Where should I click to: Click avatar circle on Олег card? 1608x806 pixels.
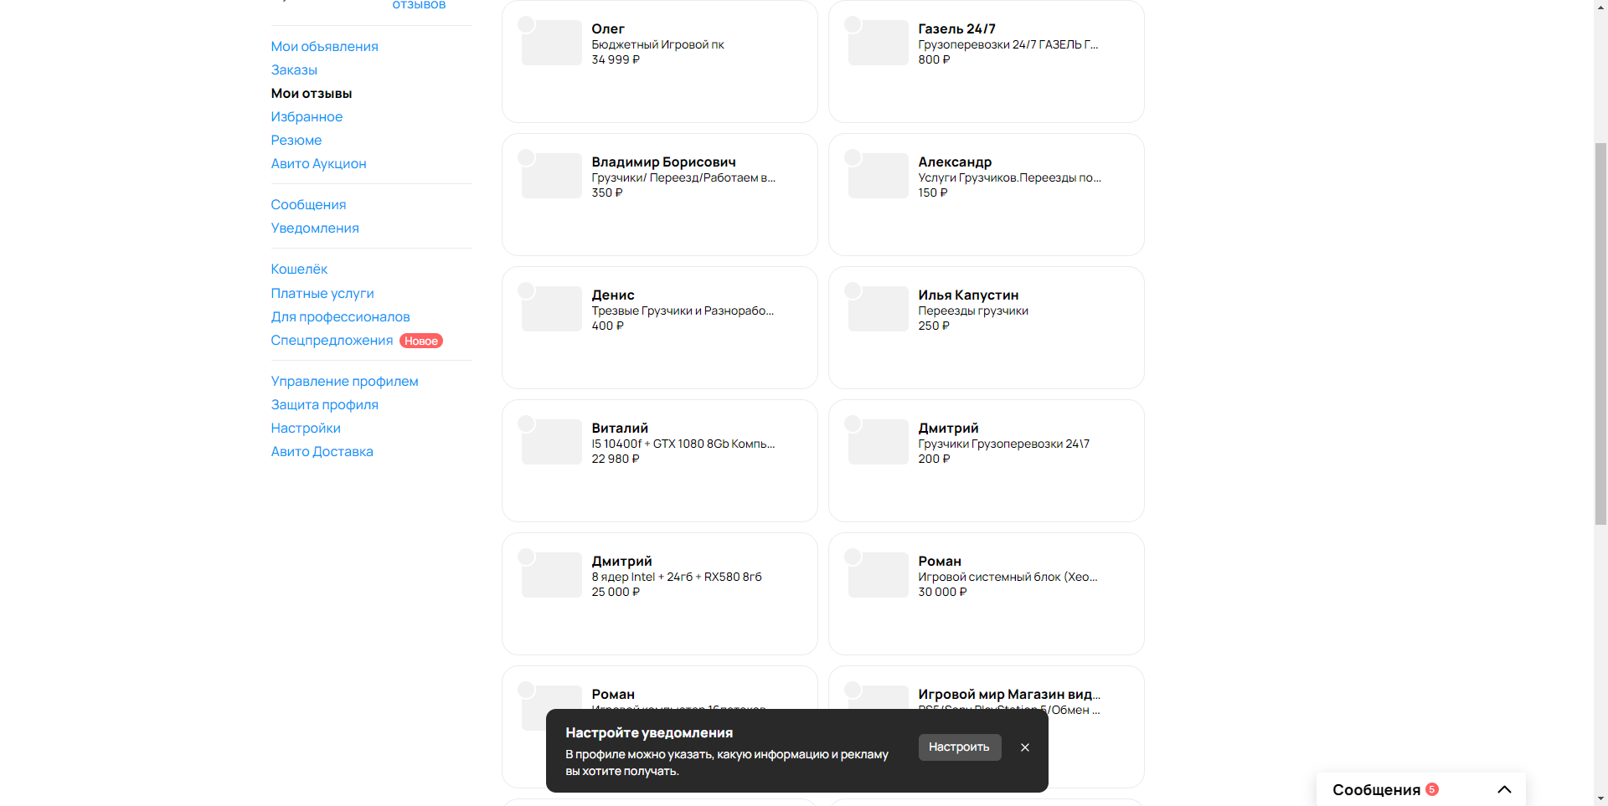pos(526,24)
